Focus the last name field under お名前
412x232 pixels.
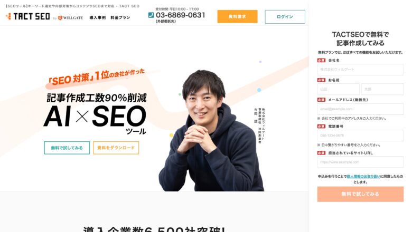coord(338,89)
